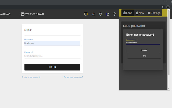Click the EverWebinar logo
This screenshot has height=108, width=172.
pos(33,14)
